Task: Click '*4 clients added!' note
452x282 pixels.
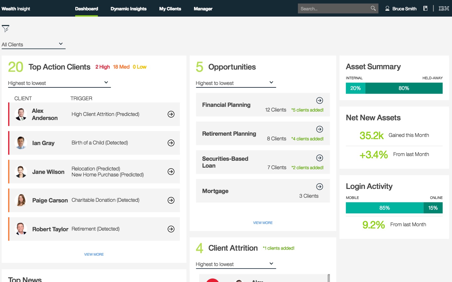Action: coord(307,139)
